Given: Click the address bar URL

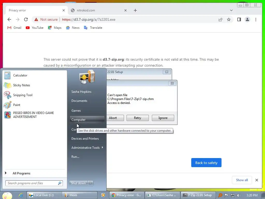Looking at the screenshot, I should tap(89, 19).
